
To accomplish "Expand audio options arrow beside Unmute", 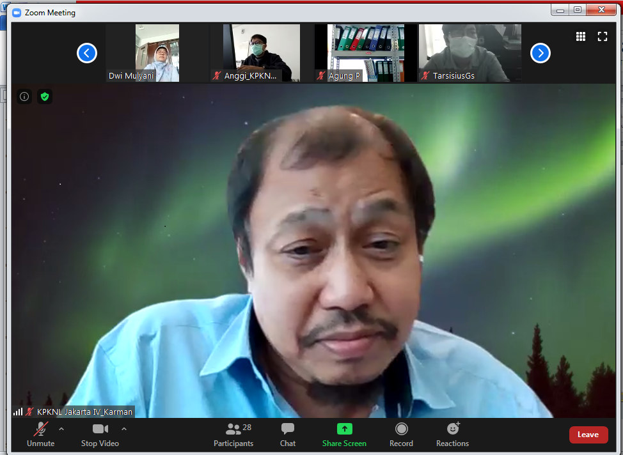I will click(x=61, y=429).
